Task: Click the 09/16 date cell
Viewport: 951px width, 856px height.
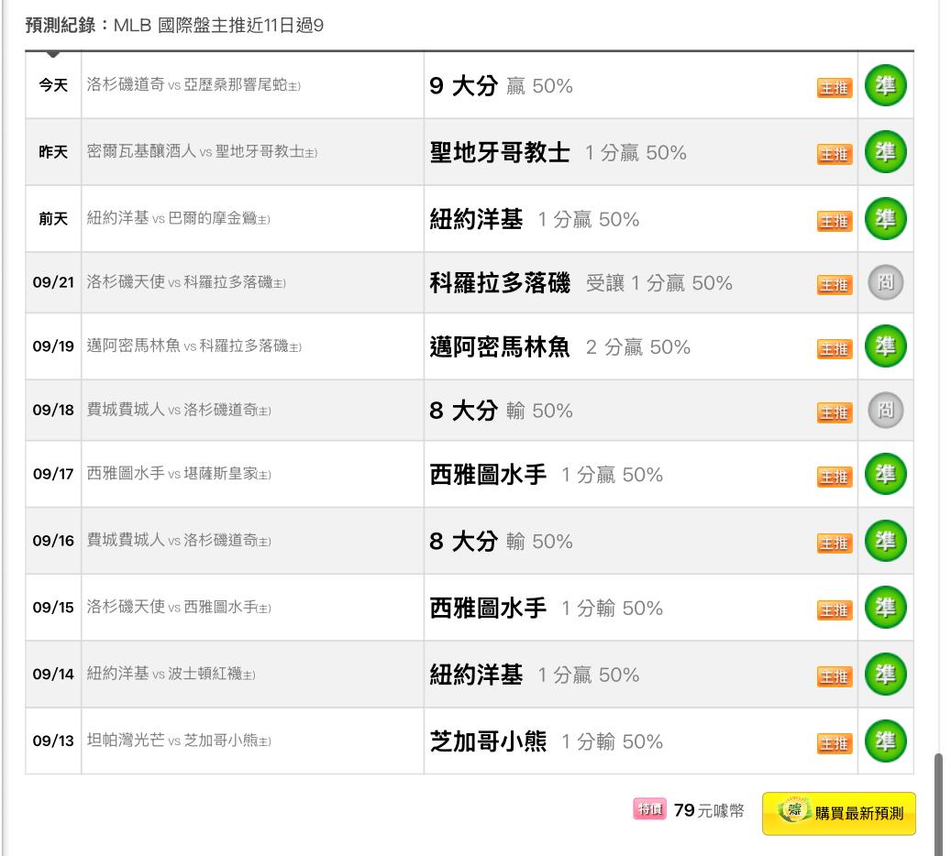Action: click(53, 541)
